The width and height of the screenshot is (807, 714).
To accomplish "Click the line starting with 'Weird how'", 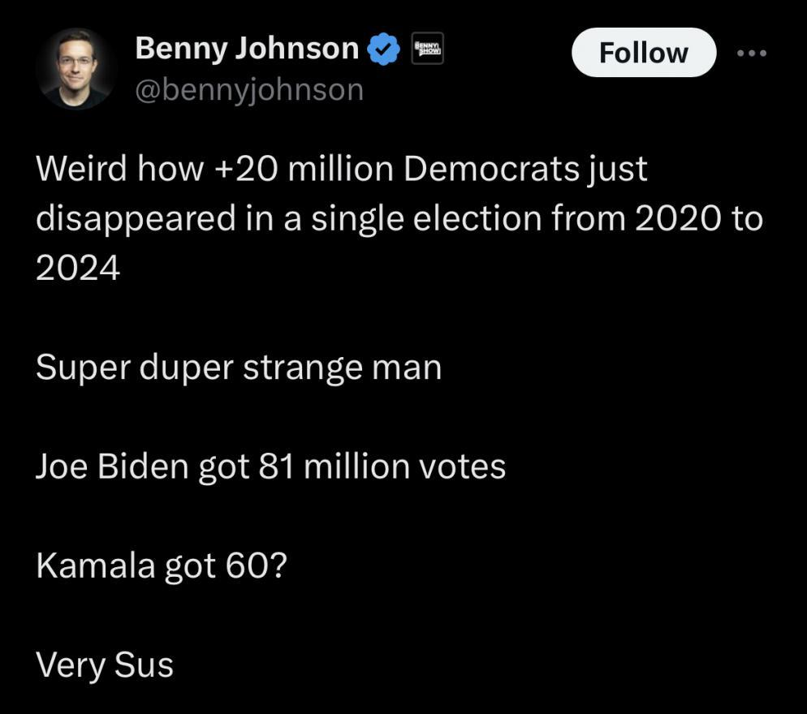I will [x=342, y=170].
